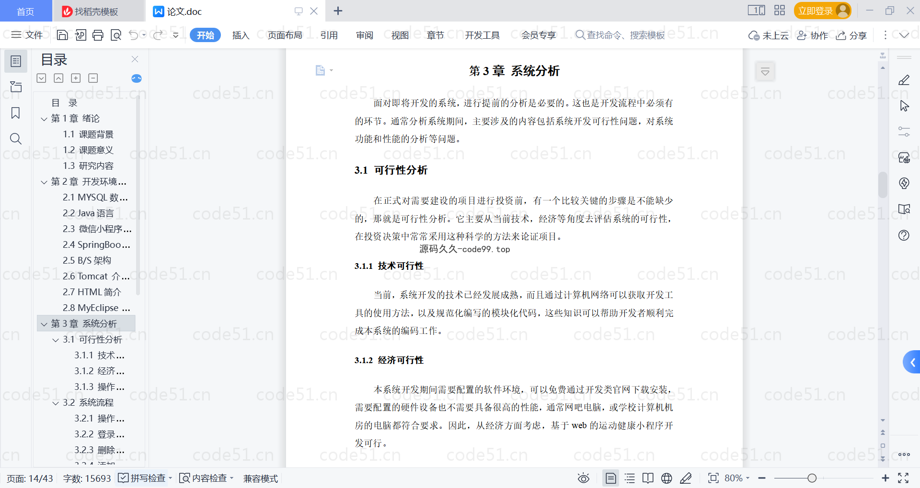Switch to the 插入 tab
The height and width of the screenshot is (488, 920).
241,35
